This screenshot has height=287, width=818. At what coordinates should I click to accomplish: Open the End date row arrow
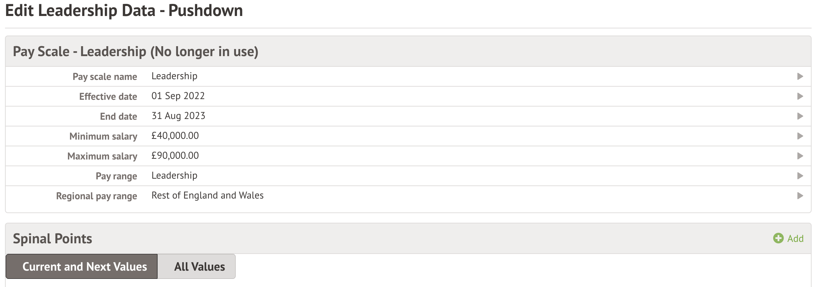tap(800, 116)
